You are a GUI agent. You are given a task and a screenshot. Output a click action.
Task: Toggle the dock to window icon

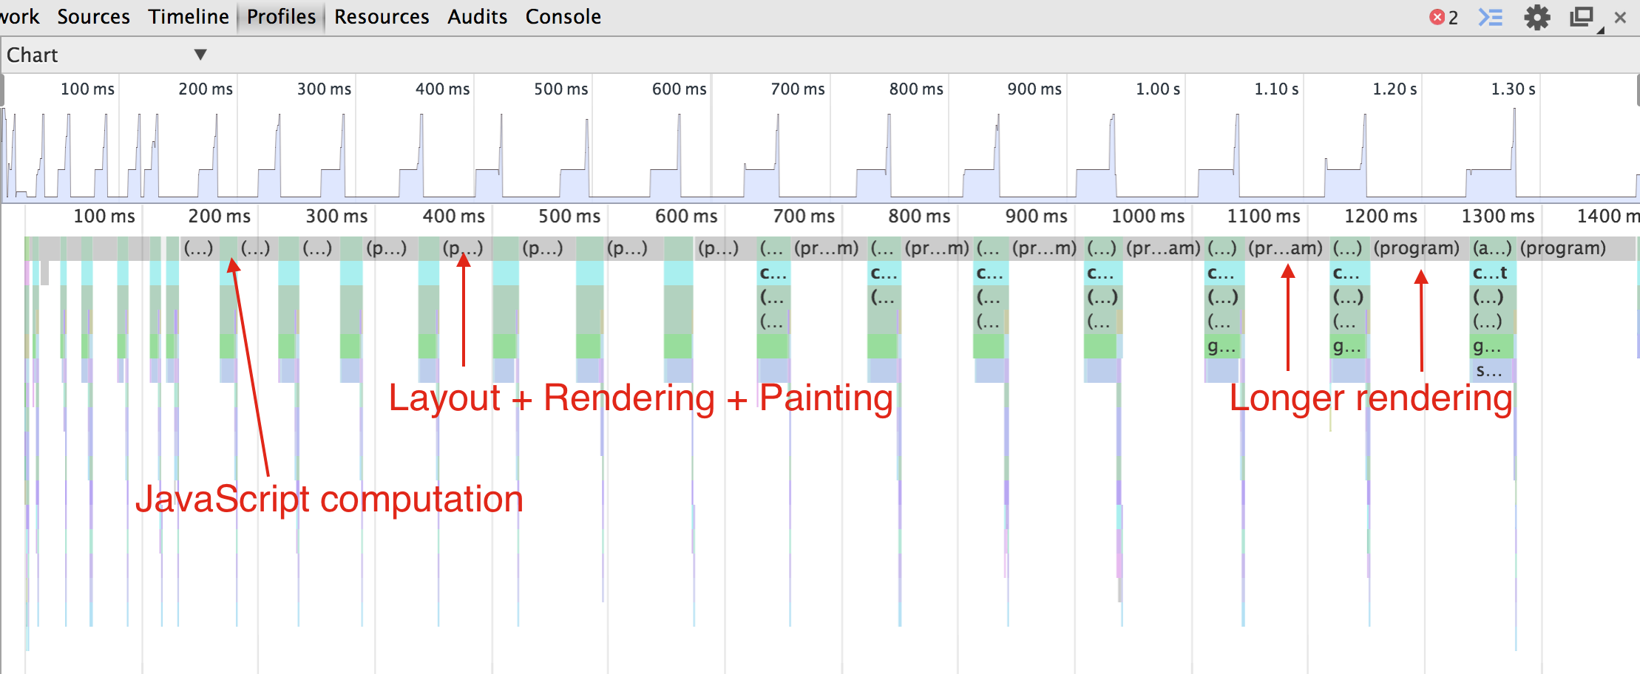click(1582, 17)
